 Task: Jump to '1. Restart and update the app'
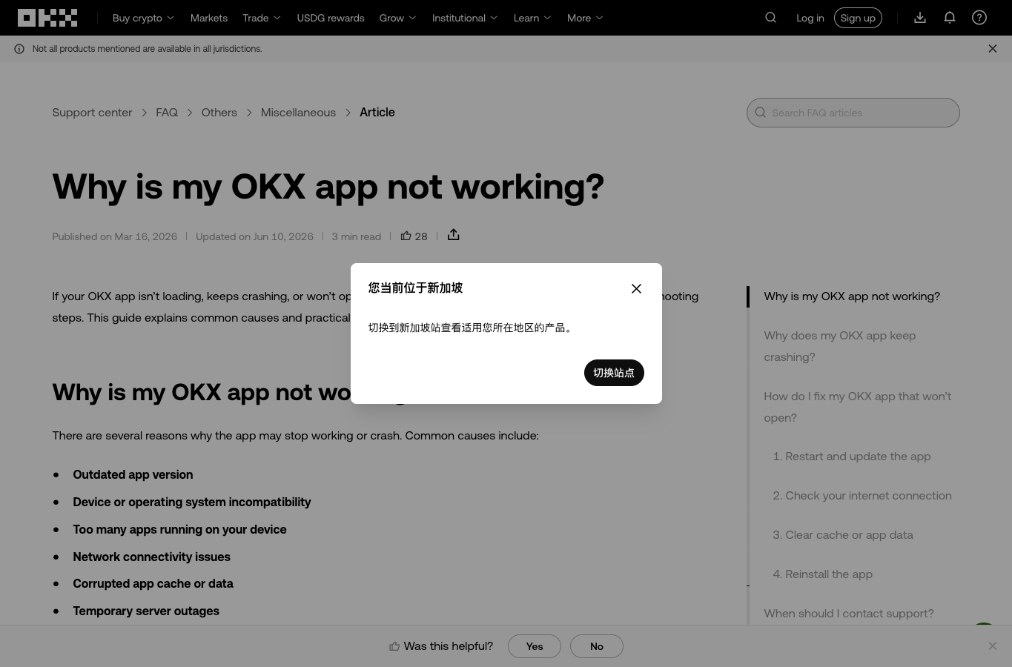coord(852,457)
